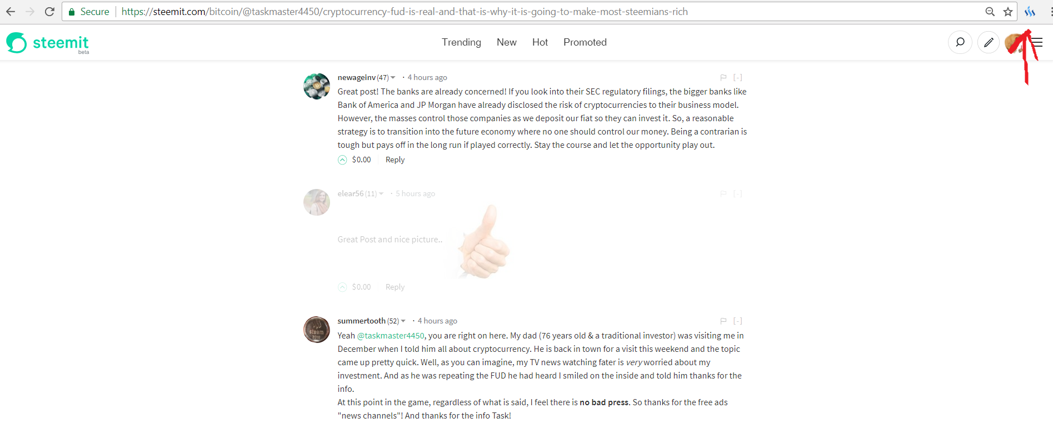The width and height of the screenshot is (1053, 423).
Task: Collapse summertooth's comment with [-]
Action: (737, 321)
